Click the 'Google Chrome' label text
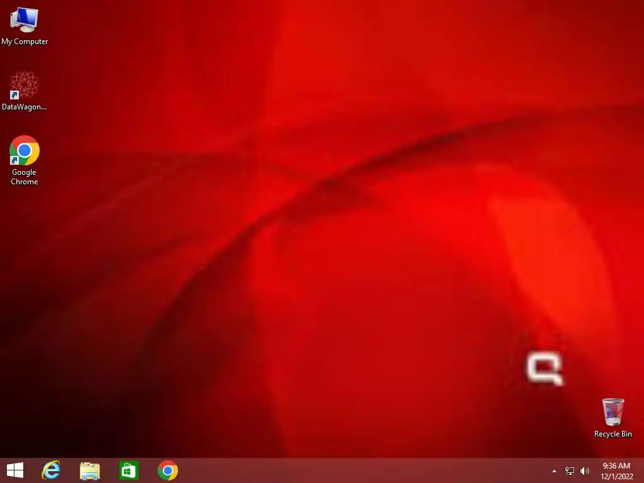This screenshot has height=483, width=644. point(25,177)
